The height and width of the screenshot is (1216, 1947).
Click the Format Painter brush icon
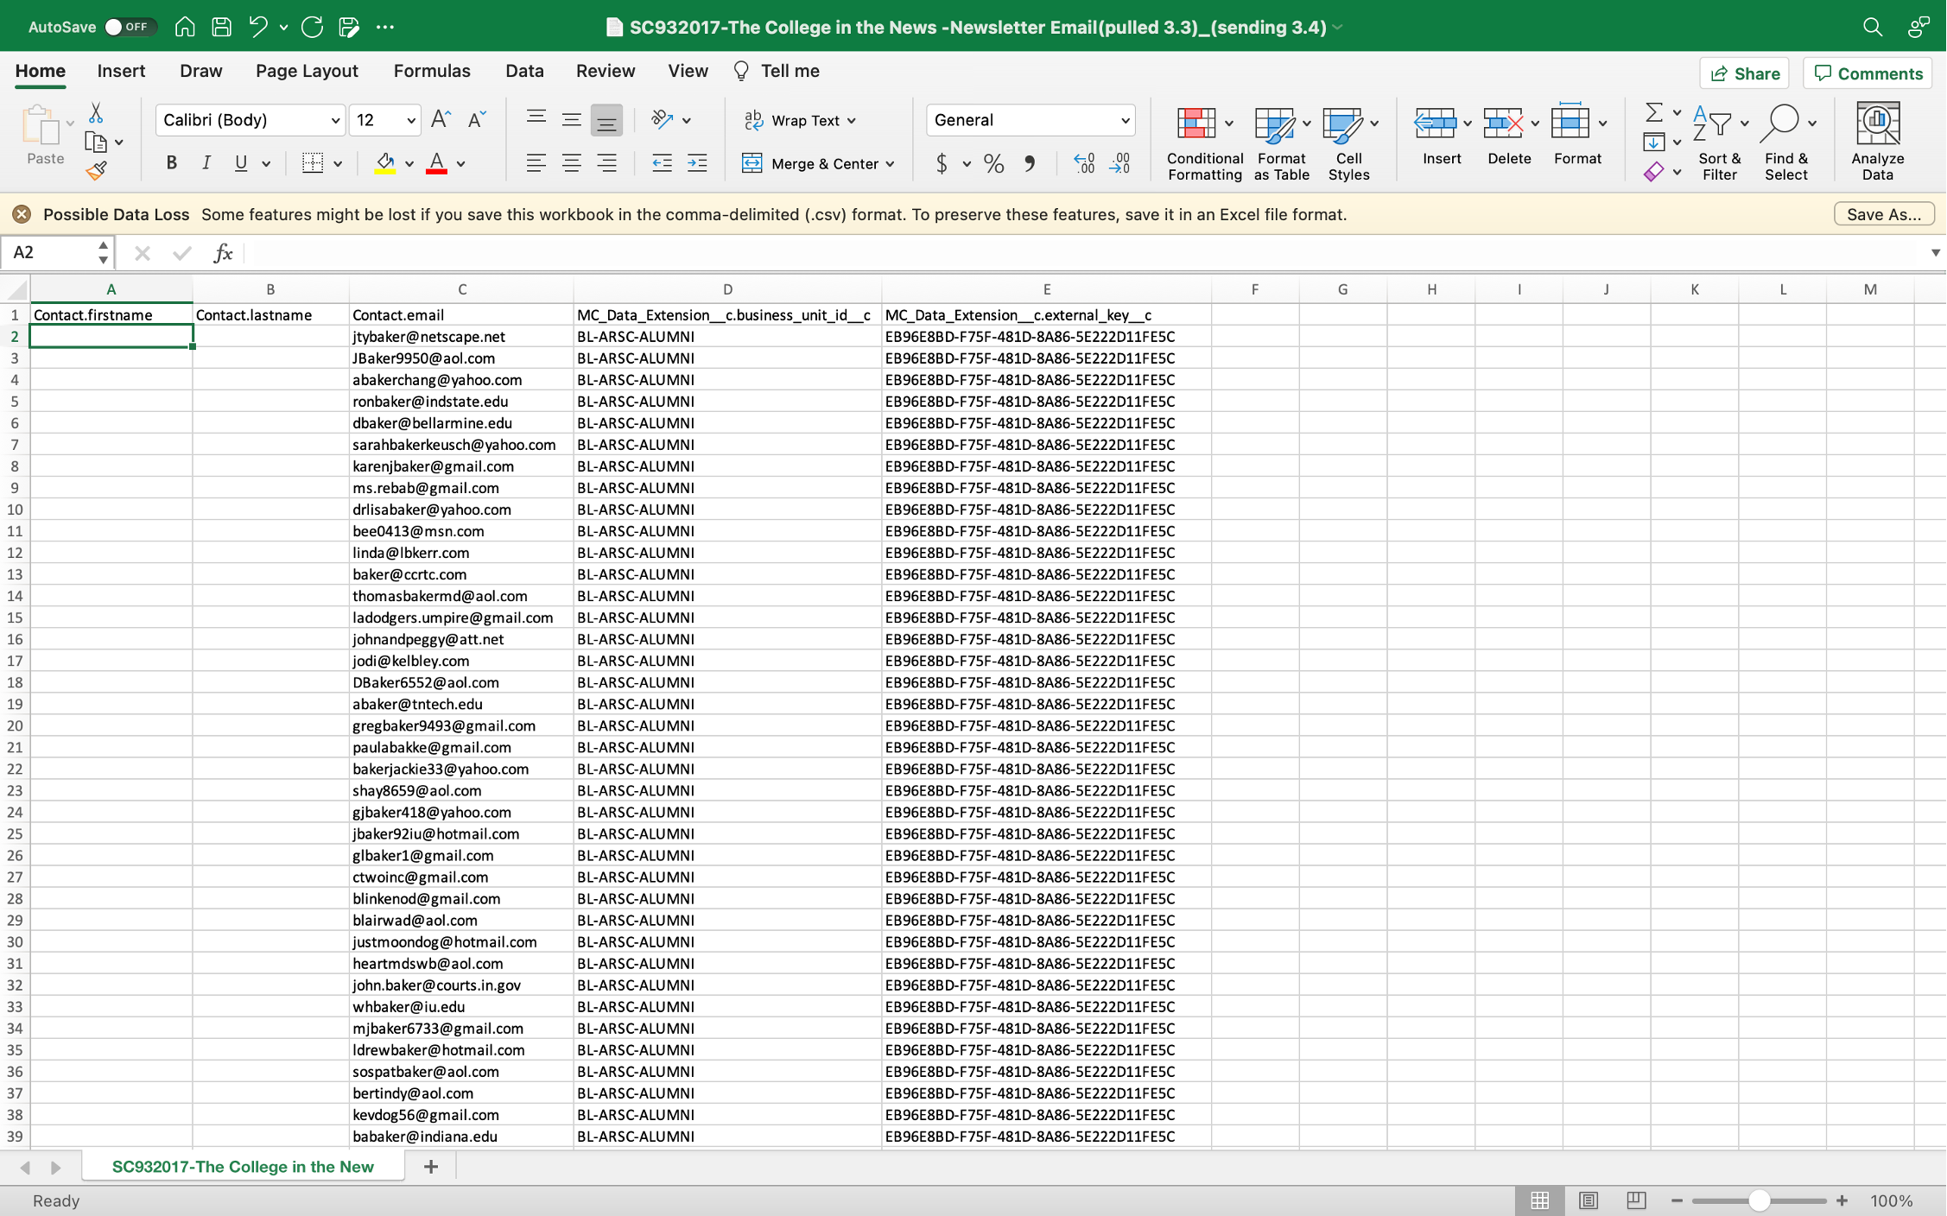(x=97, y=171)
